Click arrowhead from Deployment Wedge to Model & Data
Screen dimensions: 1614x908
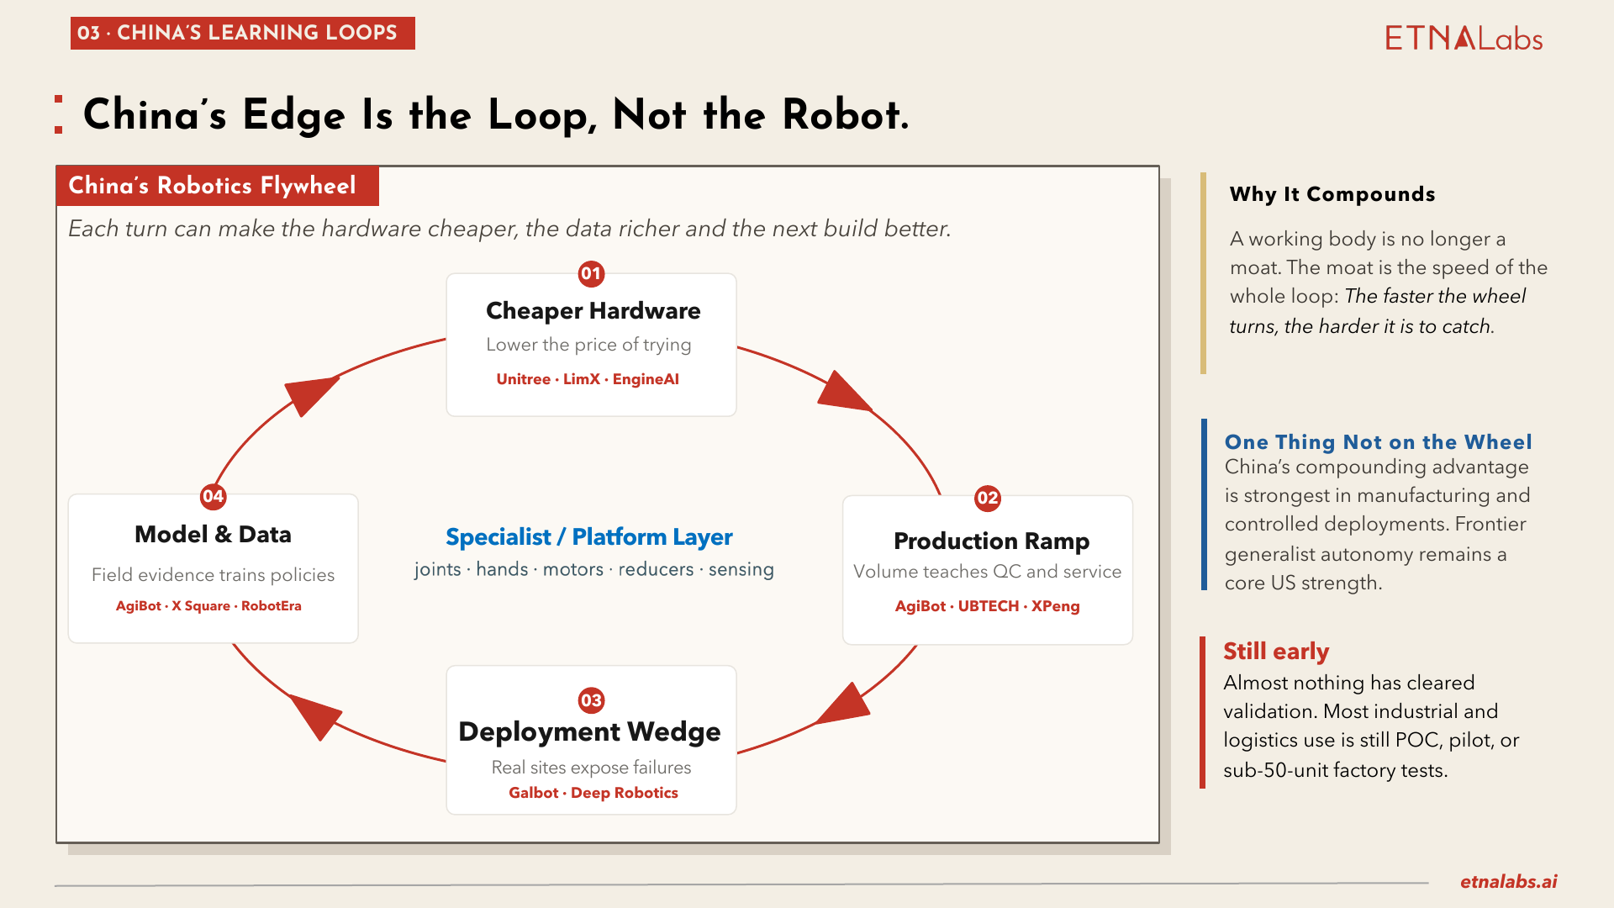click(315, 715)
